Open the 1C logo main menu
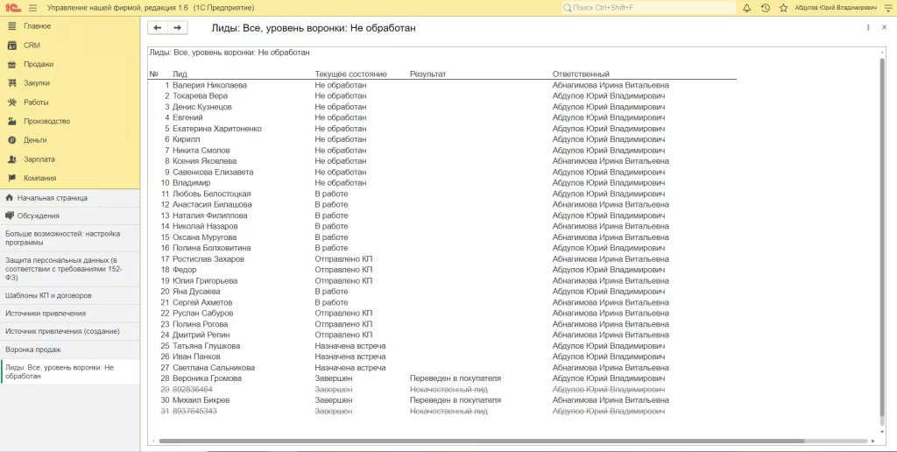Screen dimensions: 897x452 point(12,8)
